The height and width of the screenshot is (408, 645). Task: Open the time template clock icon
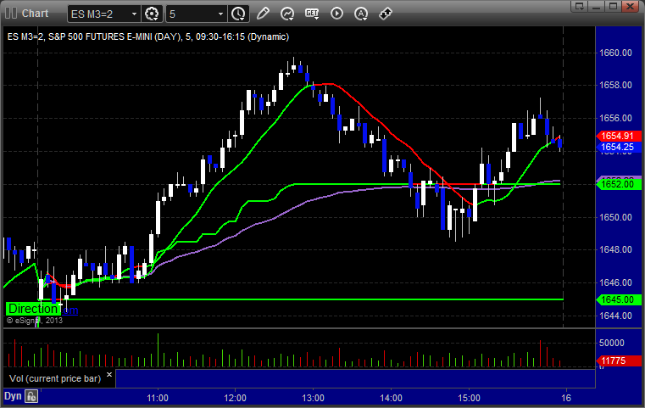point(238,14)
